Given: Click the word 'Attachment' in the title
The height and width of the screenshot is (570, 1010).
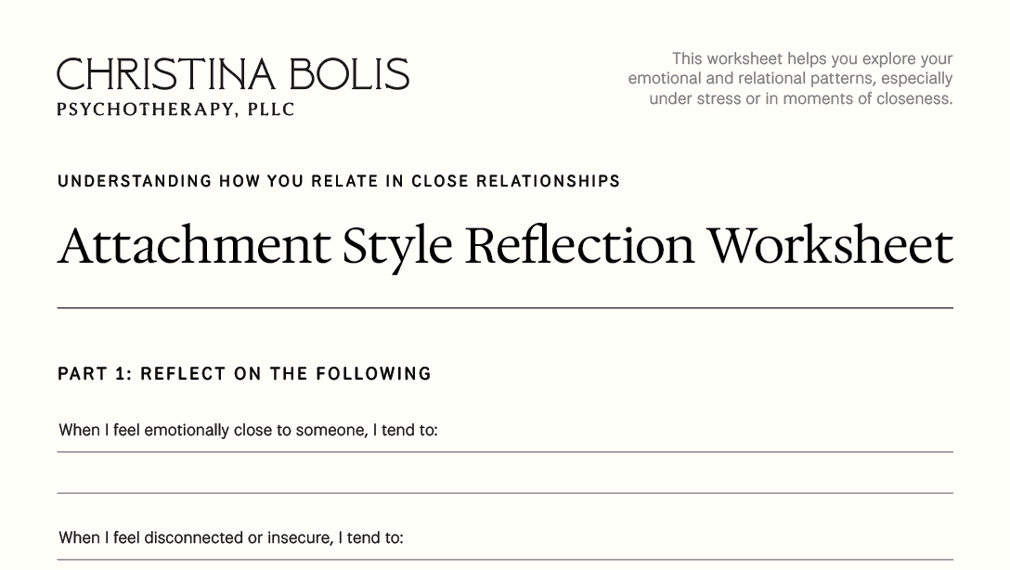Looking at the screenshot, I should pyautogui.click(x=193, y=245).
